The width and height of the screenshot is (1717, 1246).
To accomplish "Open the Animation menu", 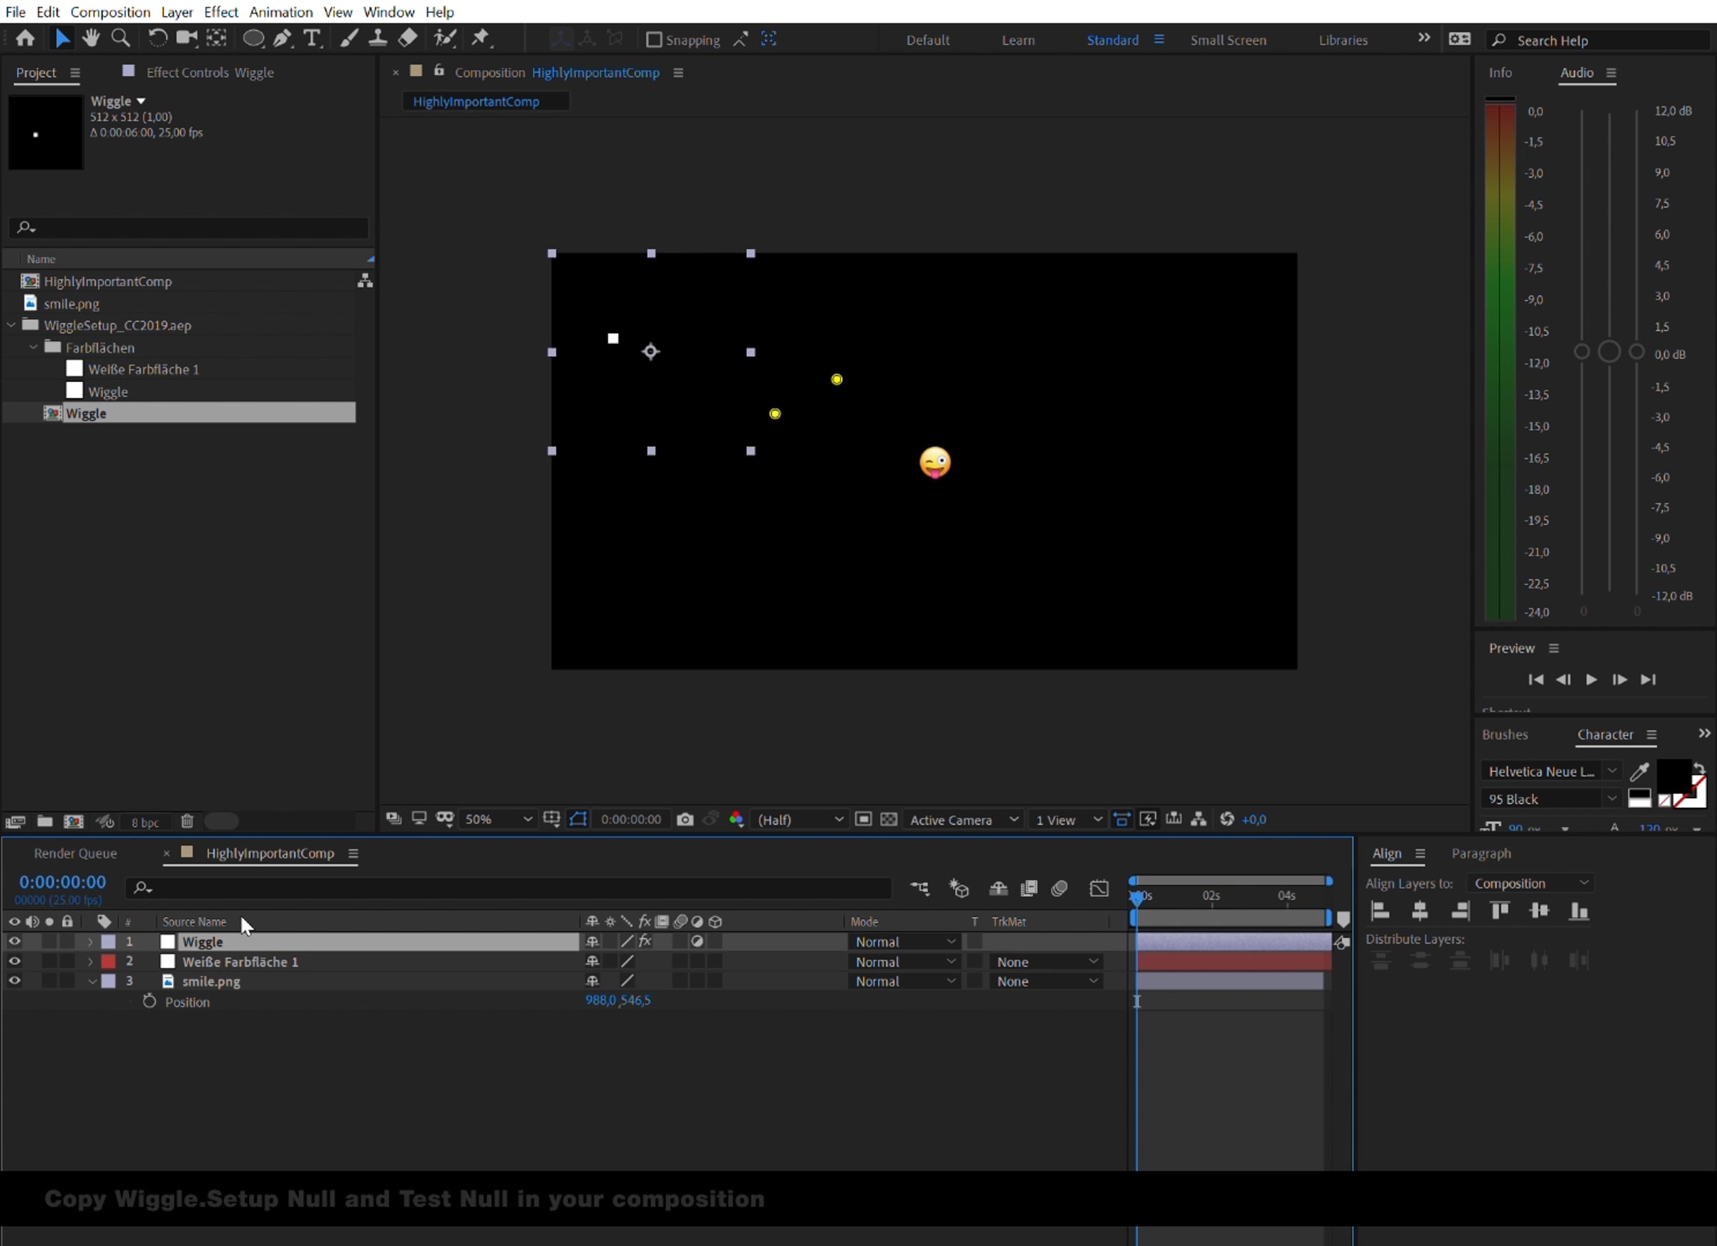I will coord(280,11).
